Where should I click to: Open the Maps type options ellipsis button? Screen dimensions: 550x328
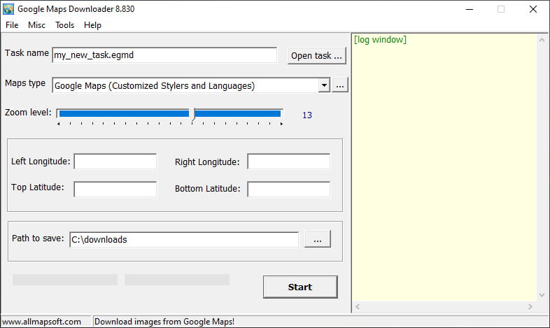340,85
